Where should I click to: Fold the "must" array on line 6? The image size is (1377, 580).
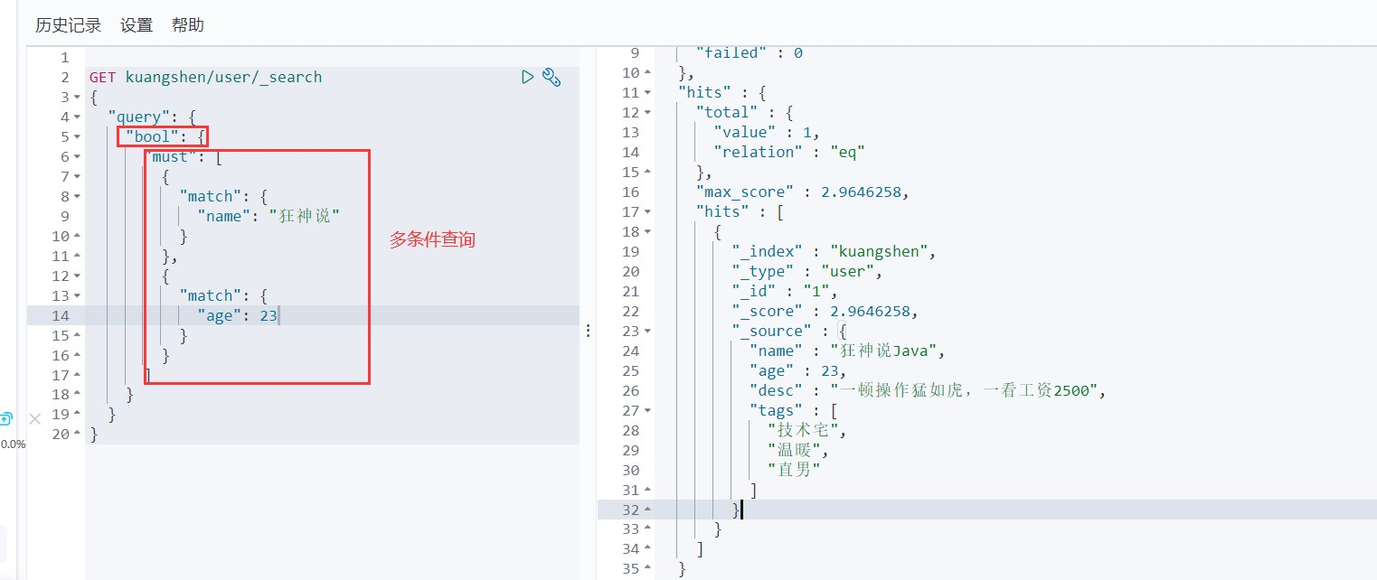[x=77, y=157]
